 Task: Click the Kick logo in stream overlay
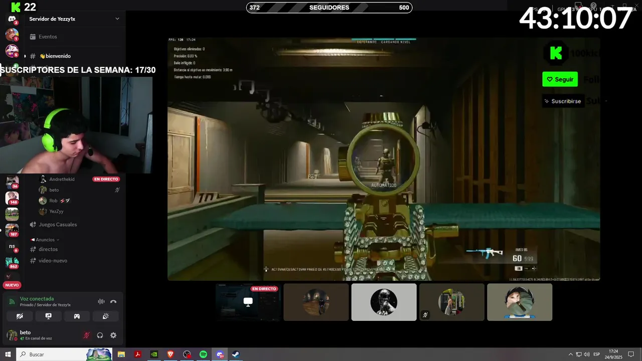click(556, 53)
